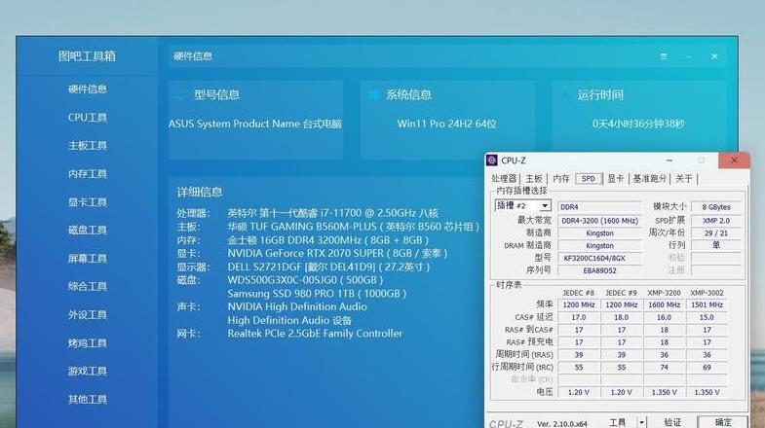Click the KF3200C16D4/8GX part number field

pos(599,258)
